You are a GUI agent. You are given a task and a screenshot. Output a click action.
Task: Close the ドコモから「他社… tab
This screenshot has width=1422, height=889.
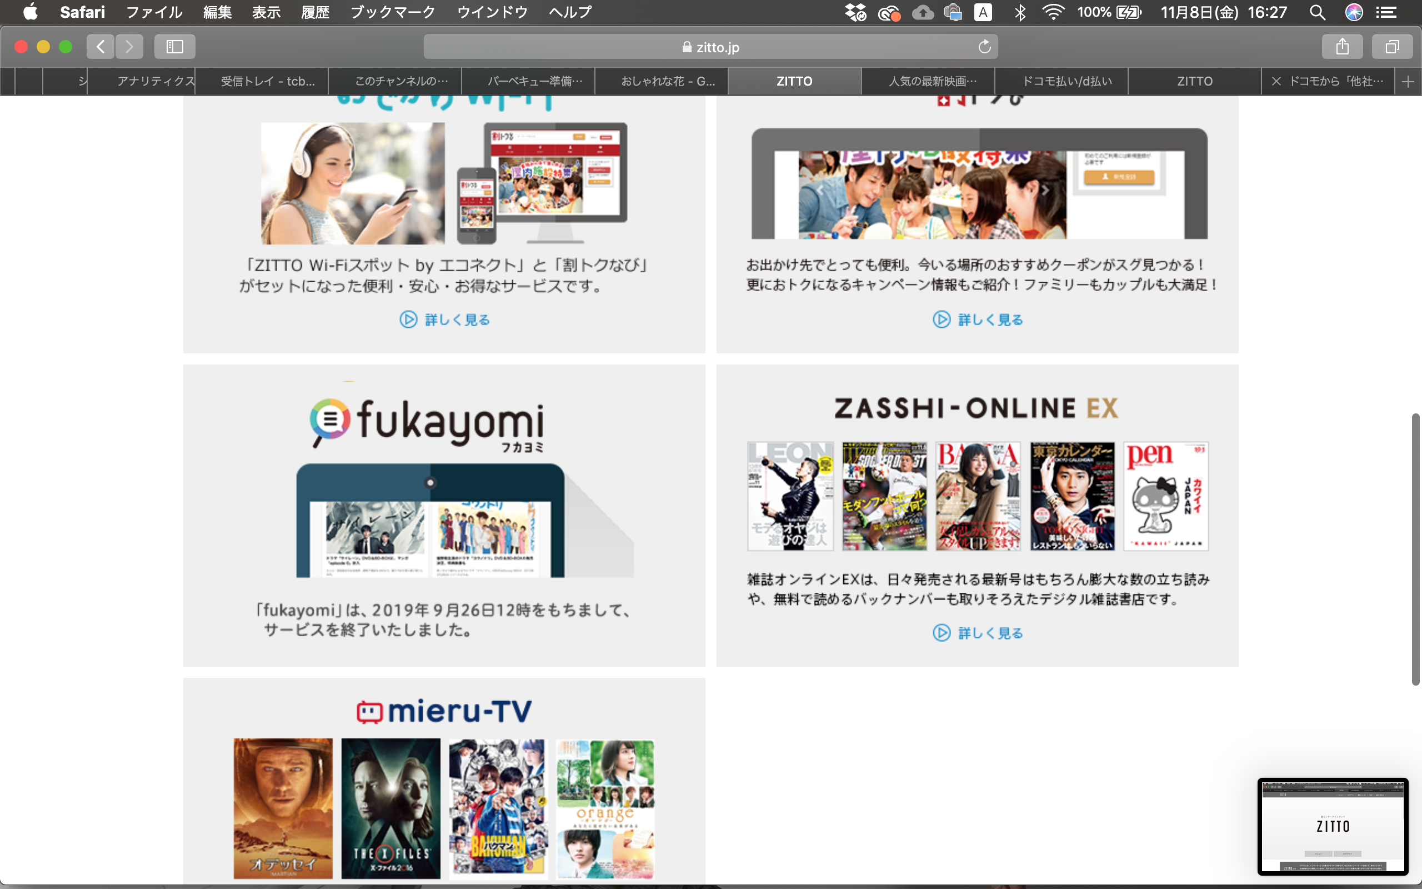click(1276, 81)
